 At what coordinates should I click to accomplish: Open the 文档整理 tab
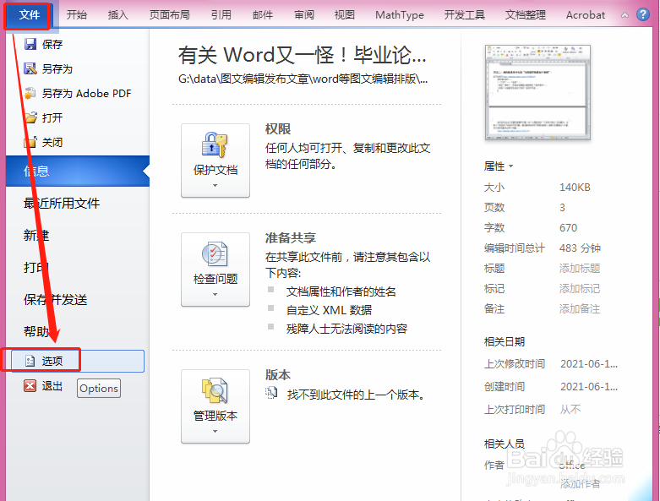[526, 15]
